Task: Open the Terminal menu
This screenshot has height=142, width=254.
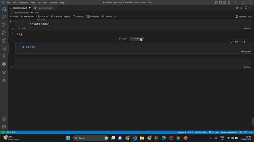Action: point(53,2)
